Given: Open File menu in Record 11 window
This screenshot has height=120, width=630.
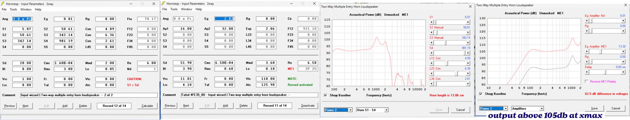Looking at the screenshot, I should pyautogui.click(x=165, y=9).
